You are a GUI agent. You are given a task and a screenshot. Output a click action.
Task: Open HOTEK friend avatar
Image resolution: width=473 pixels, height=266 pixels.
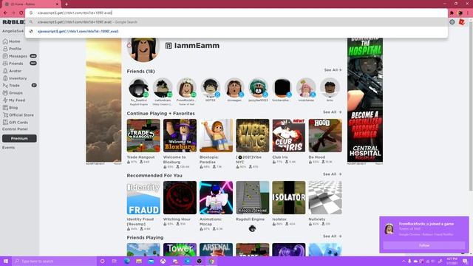[210, 88]
